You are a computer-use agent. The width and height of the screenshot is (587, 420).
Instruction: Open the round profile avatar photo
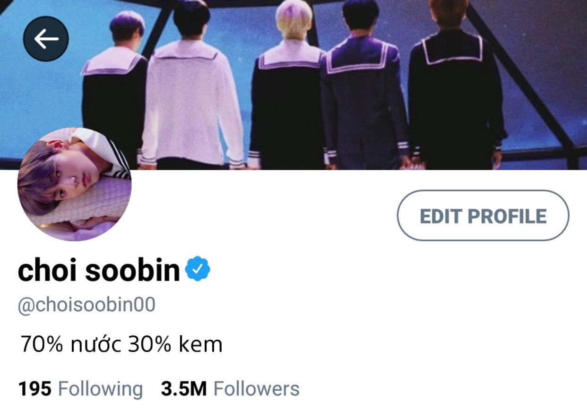pyautogui.click(x=74, y=184)
